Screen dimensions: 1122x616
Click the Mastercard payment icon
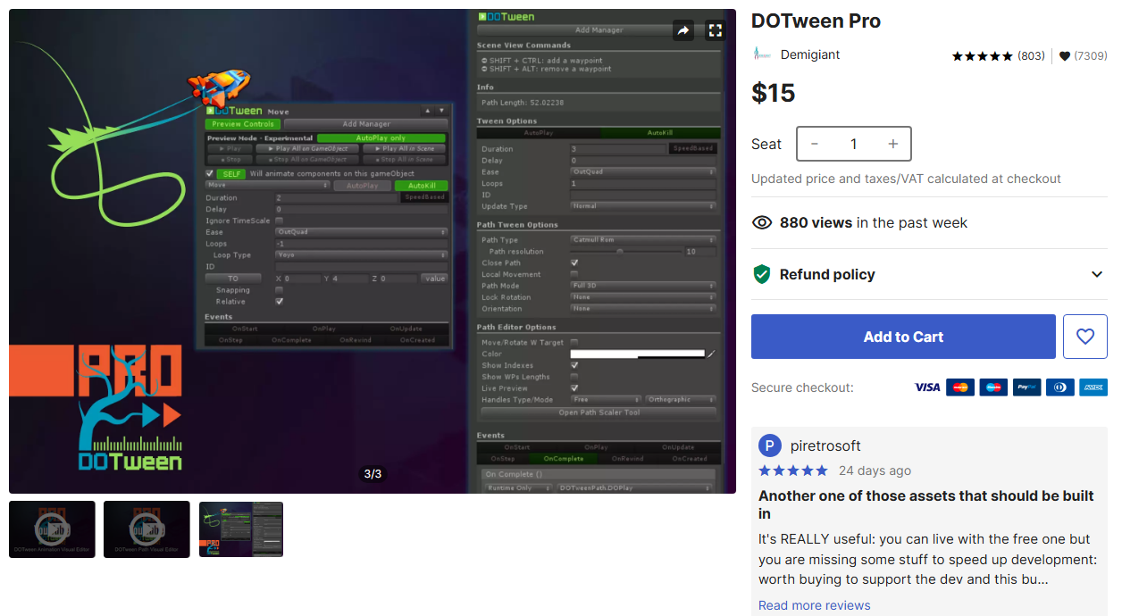(960, 387)
